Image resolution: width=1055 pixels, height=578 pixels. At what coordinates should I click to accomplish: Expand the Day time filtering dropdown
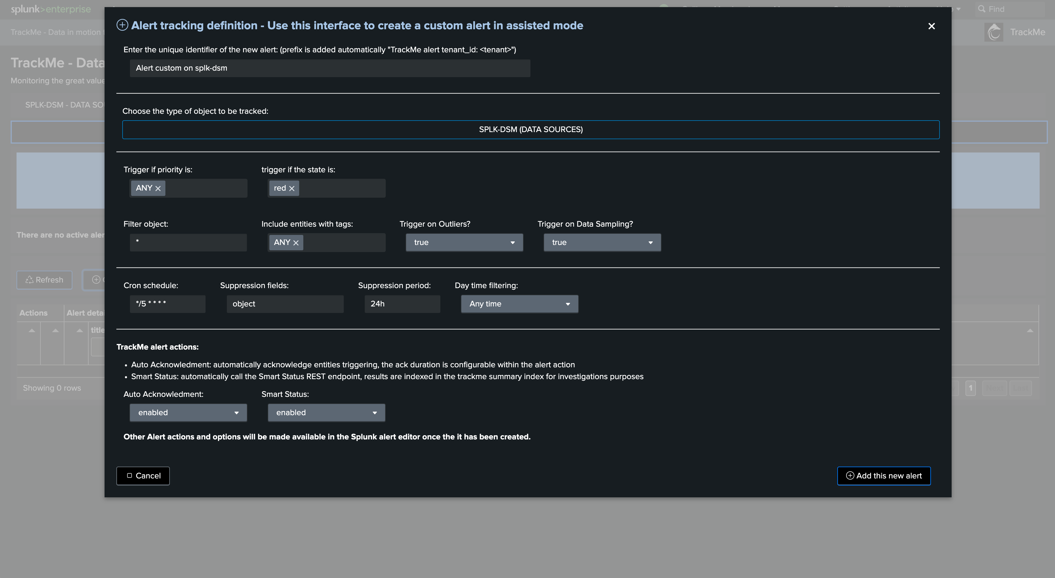(x=519, y=304)
